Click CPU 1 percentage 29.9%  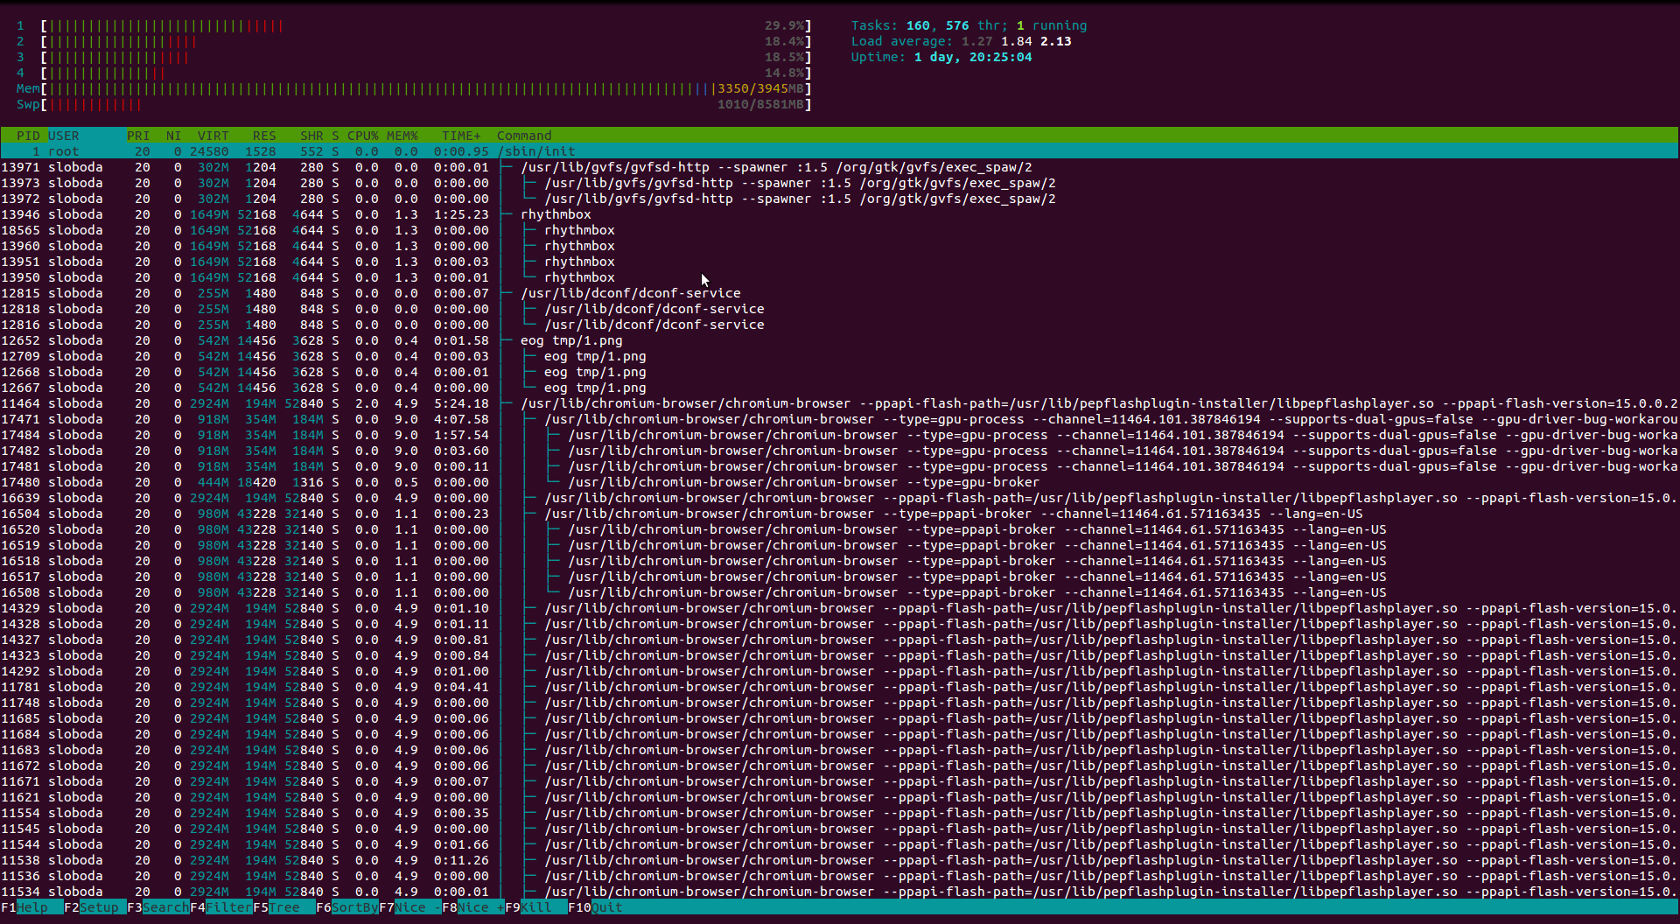784,25
